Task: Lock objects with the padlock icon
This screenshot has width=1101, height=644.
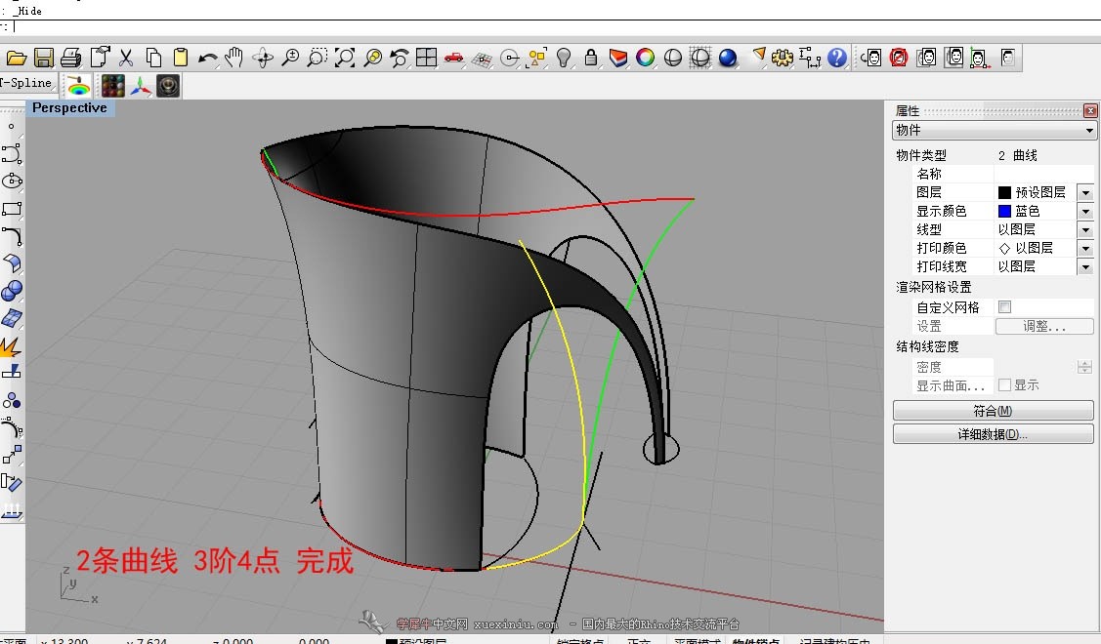Action: pyautogui.click(x=590, y=58)
